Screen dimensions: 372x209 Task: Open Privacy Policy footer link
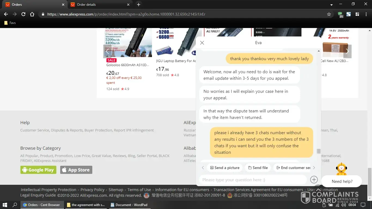(92, 190)
